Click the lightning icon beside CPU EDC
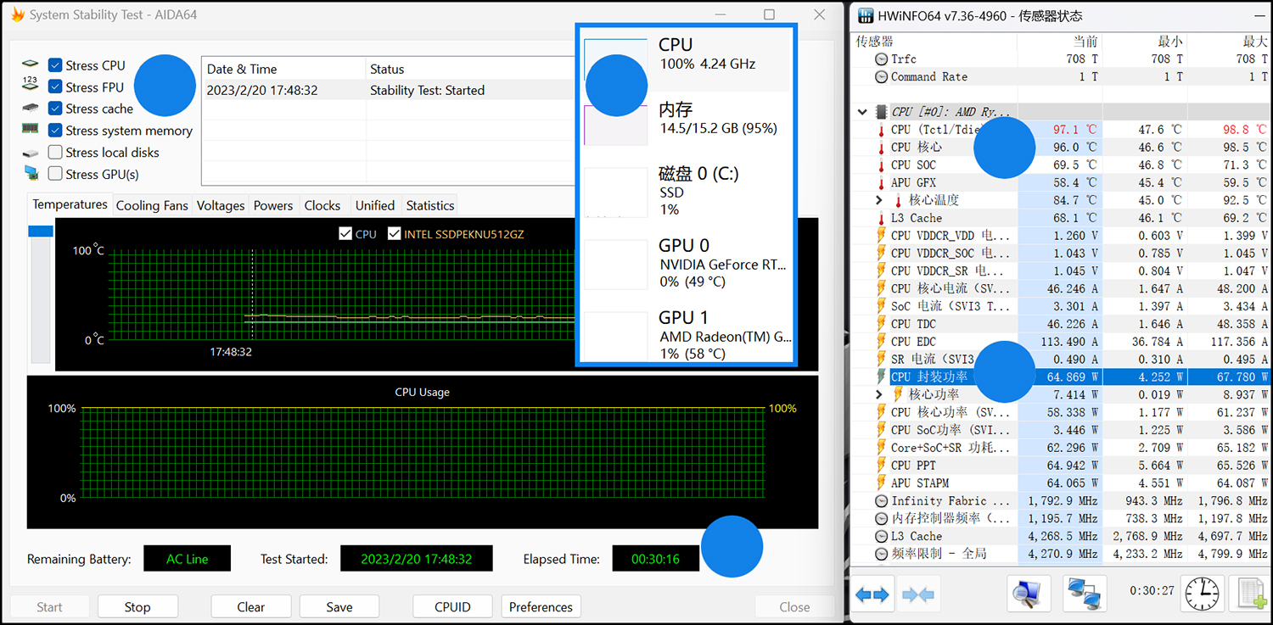Screen dimensions: 1273x625 click(x=881, y=342)
